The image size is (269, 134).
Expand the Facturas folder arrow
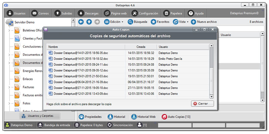[9, 87]
